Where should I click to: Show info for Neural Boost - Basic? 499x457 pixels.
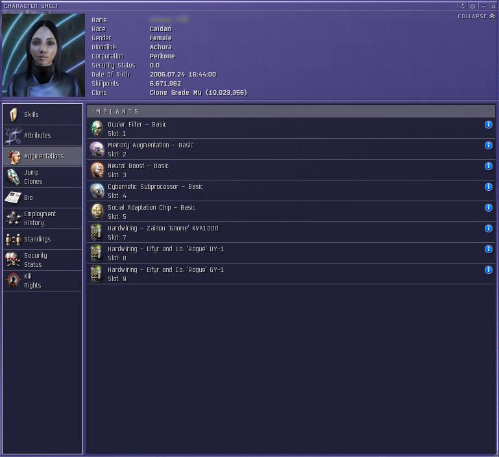(488, 166)
